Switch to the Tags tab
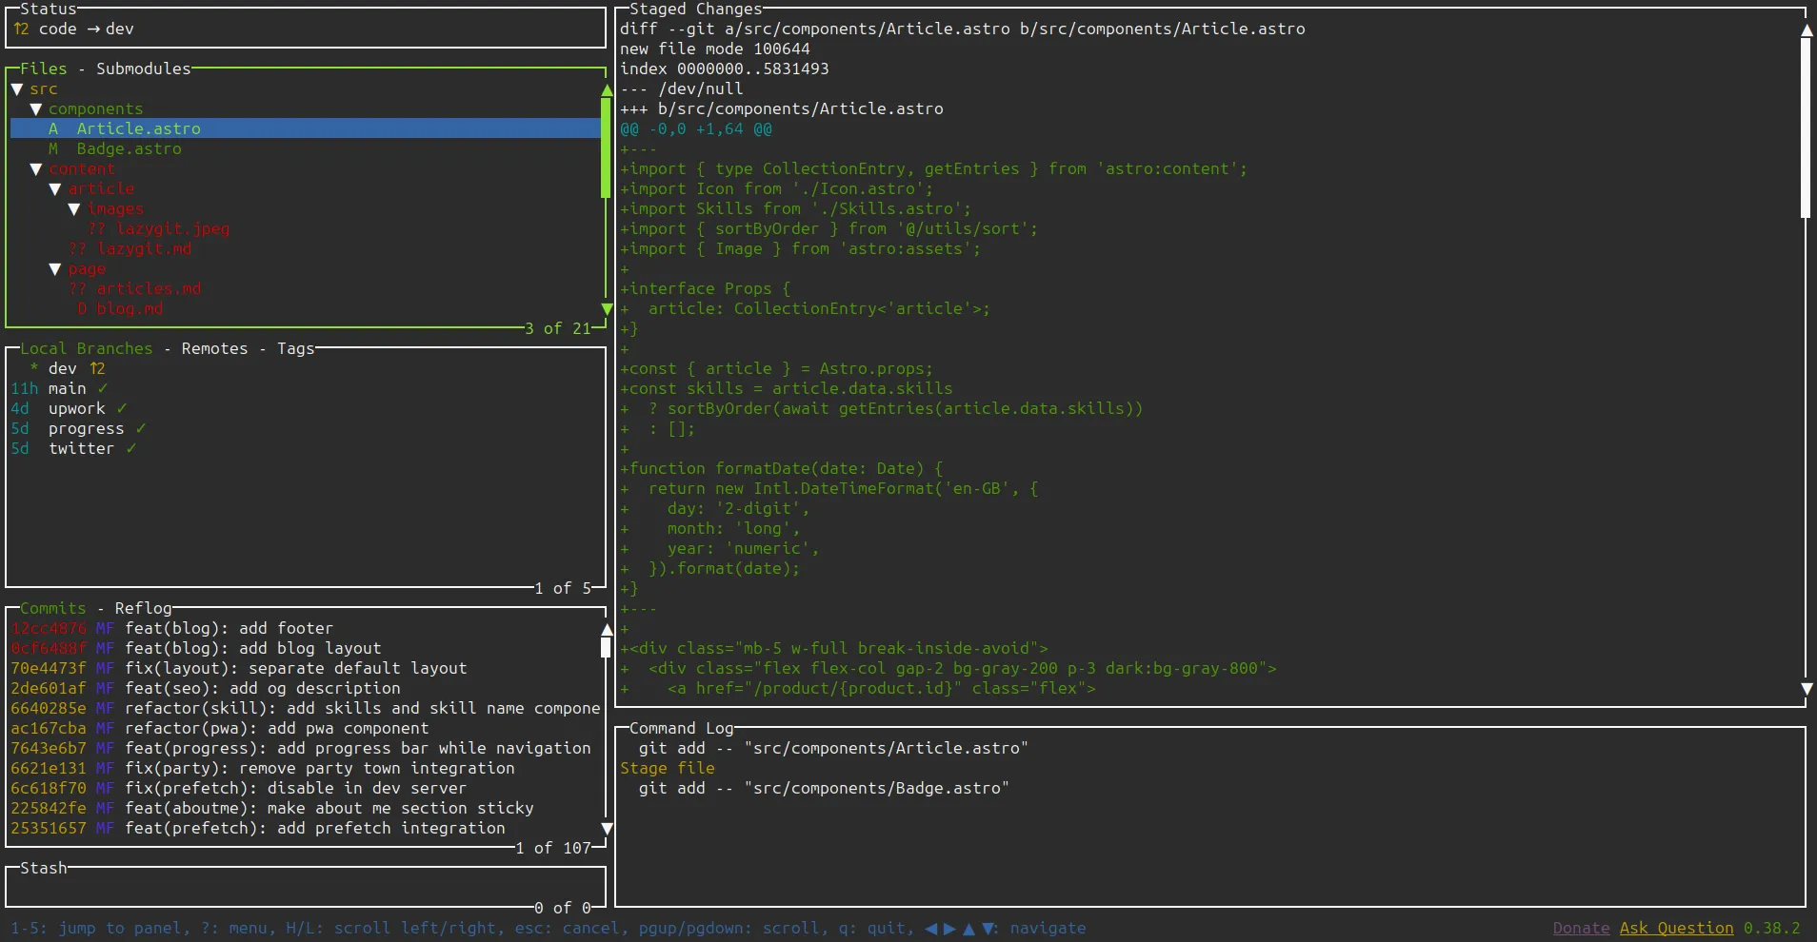 pos(295,349)
